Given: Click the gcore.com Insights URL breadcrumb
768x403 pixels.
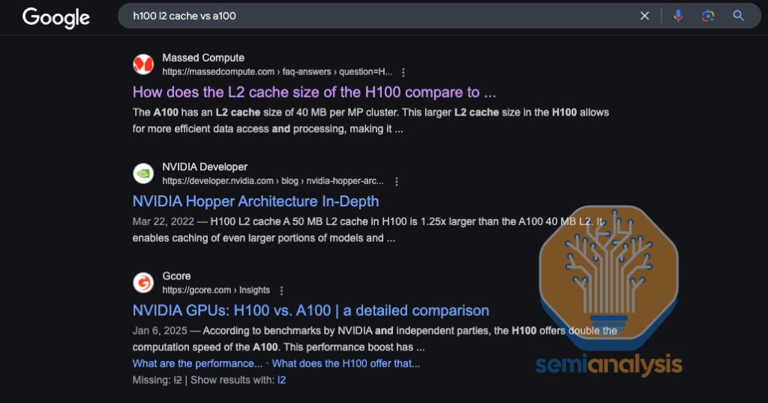Looking at the screenshot, I should point(216,290).
